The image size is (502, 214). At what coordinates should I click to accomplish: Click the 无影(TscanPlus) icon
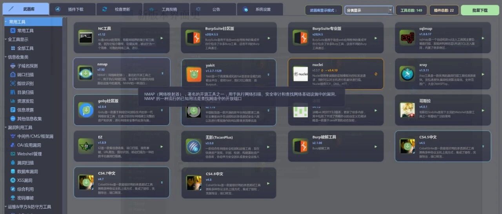(x=193, y=146)
